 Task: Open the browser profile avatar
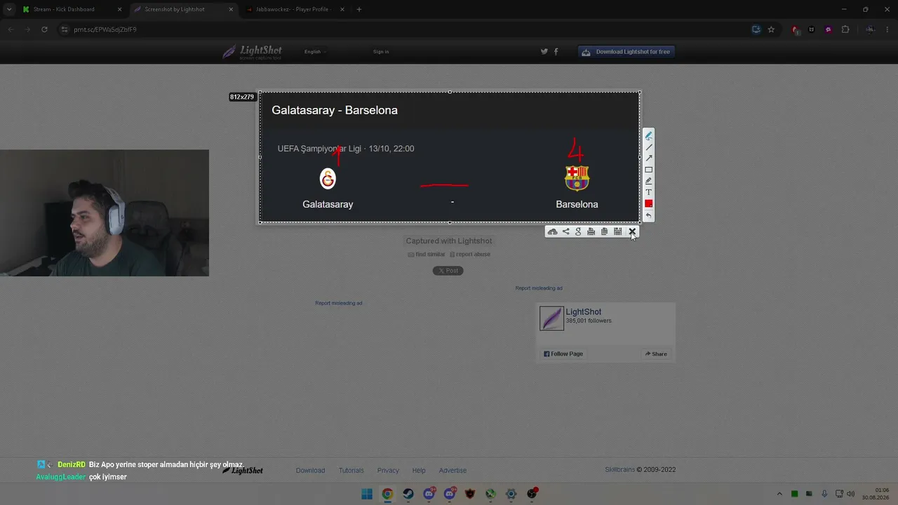[870, 29]
